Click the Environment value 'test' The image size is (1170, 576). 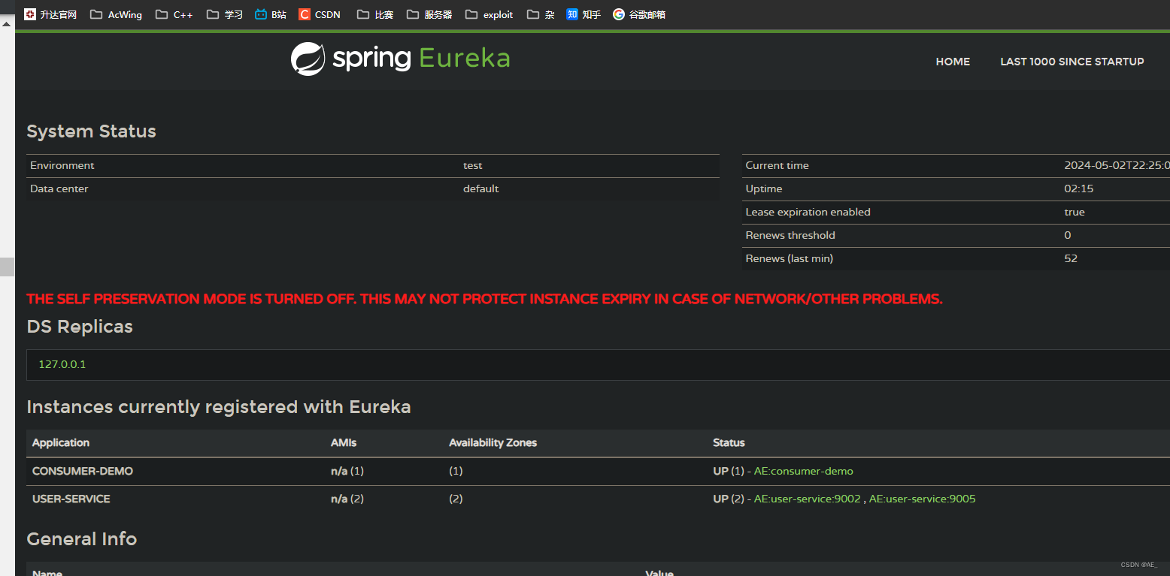tap(473, 165)
